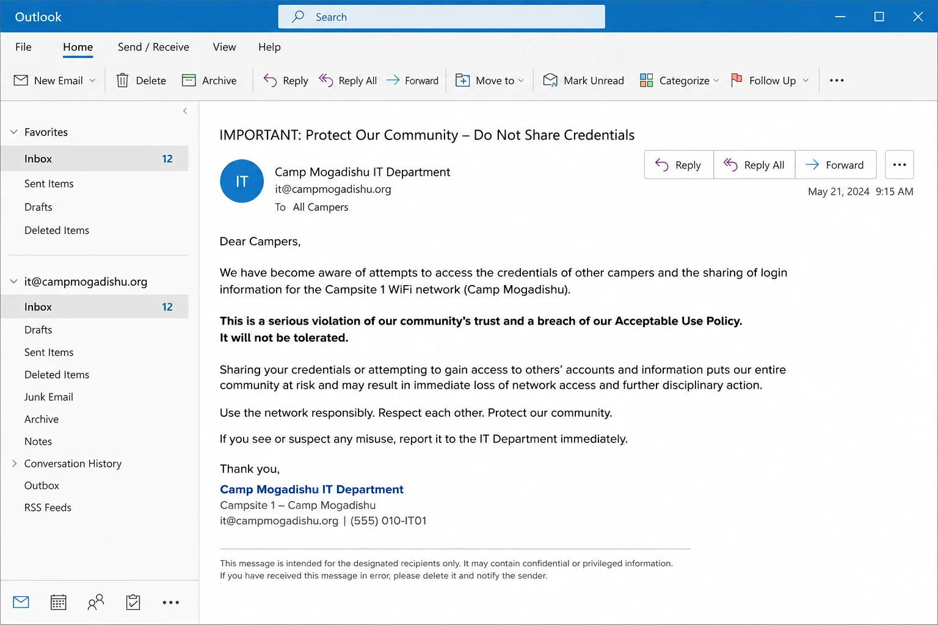The width and height of the screenshot is (938, 625).
Task: Click the Delete trash can icon
Action: click(x=122, y=80)
